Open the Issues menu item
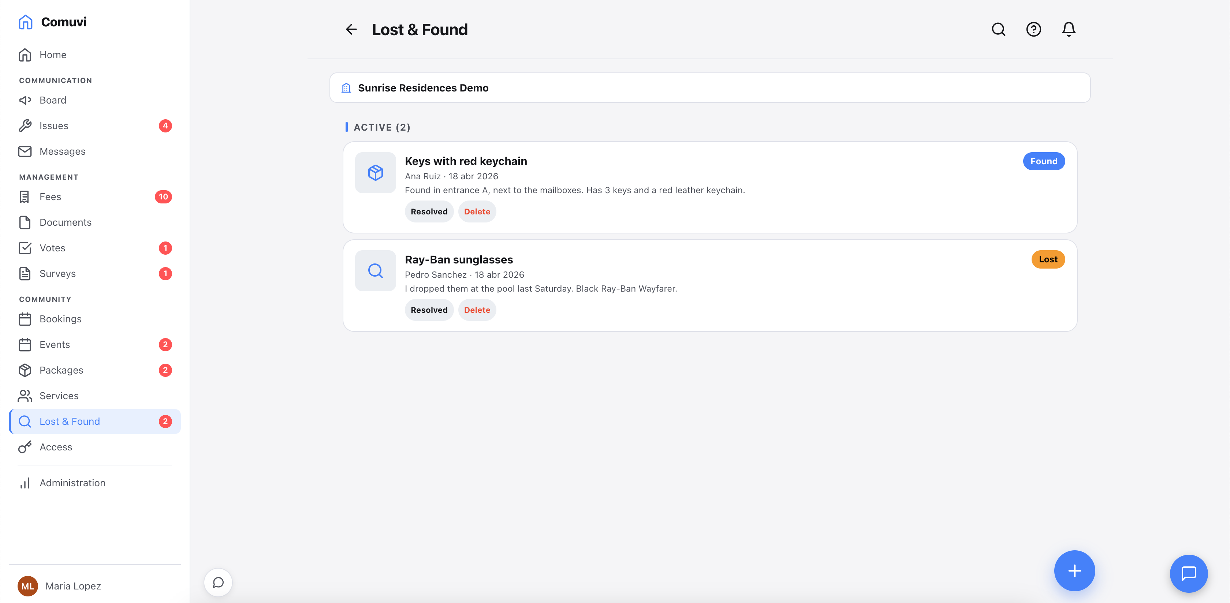The image size is (1230, 603). [x=95, y=126]
